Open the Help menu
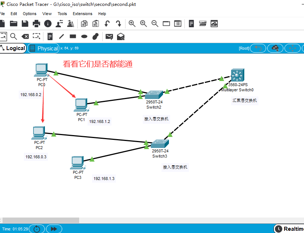The height and width of the screenshot is (233, 304). [x=102, y=14]
